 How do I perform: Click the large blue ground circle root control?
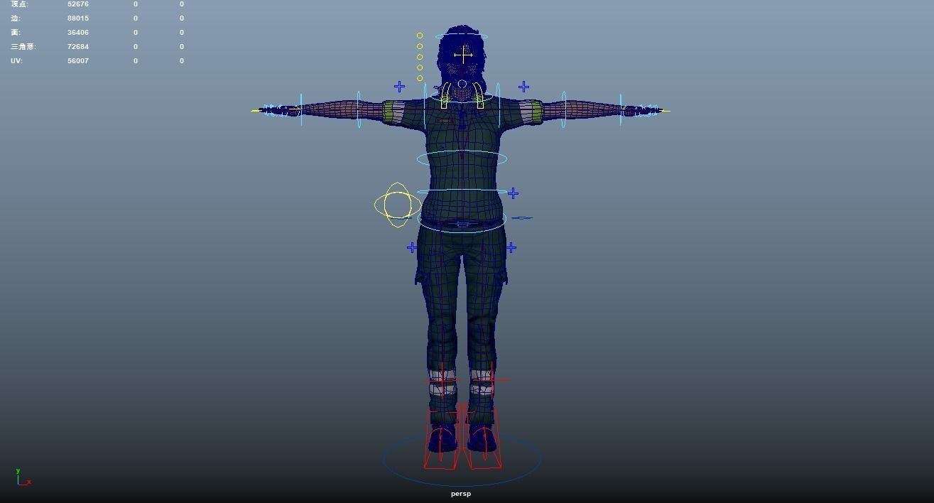462,459
